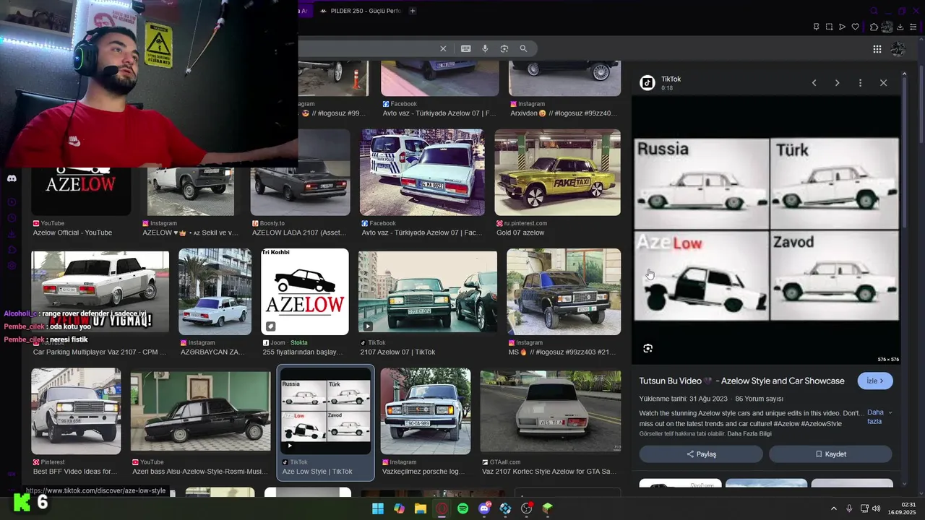
Task: Submit search with the magnifier icon
Action: click(523, 48)
